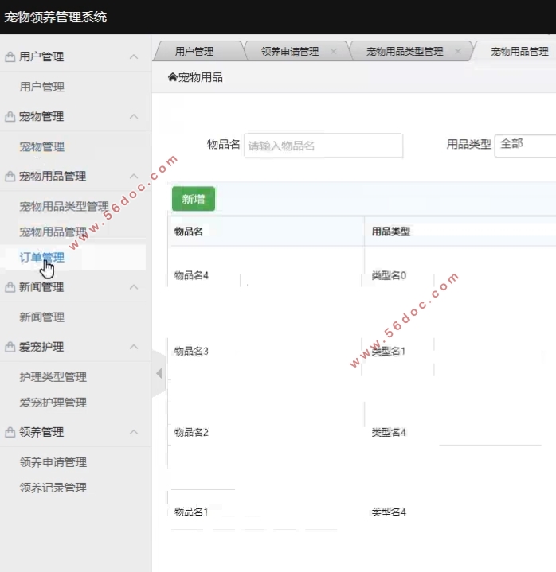The image size is (556, 572).
Task: Open 领养记录管理 in the sidebar
Action: [53, 488]
